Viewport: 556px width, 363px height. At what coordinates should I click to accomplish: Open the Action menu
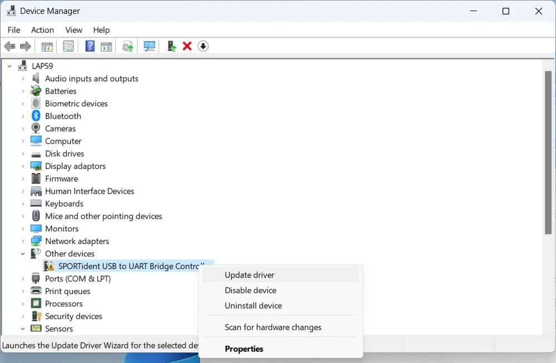pyautogui.click(x=42, y=30)
